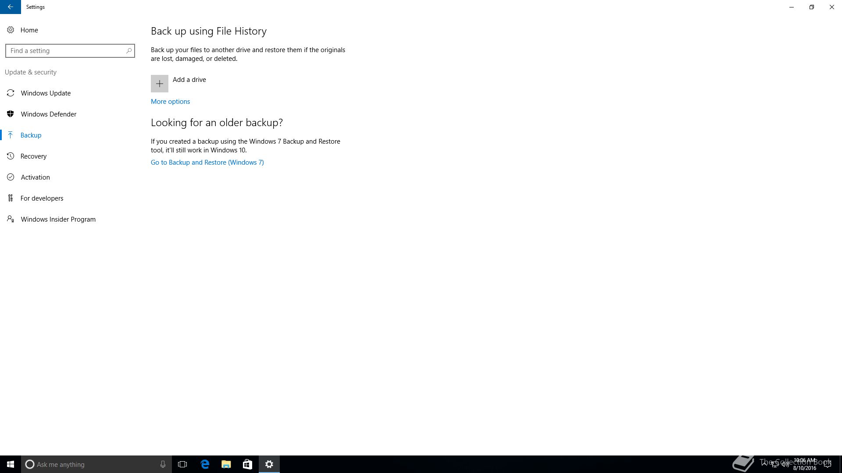The image size is (842, 473).
Task: Open the Action Center notification icon
Action: pyautogui.click(x=828, y=464)
